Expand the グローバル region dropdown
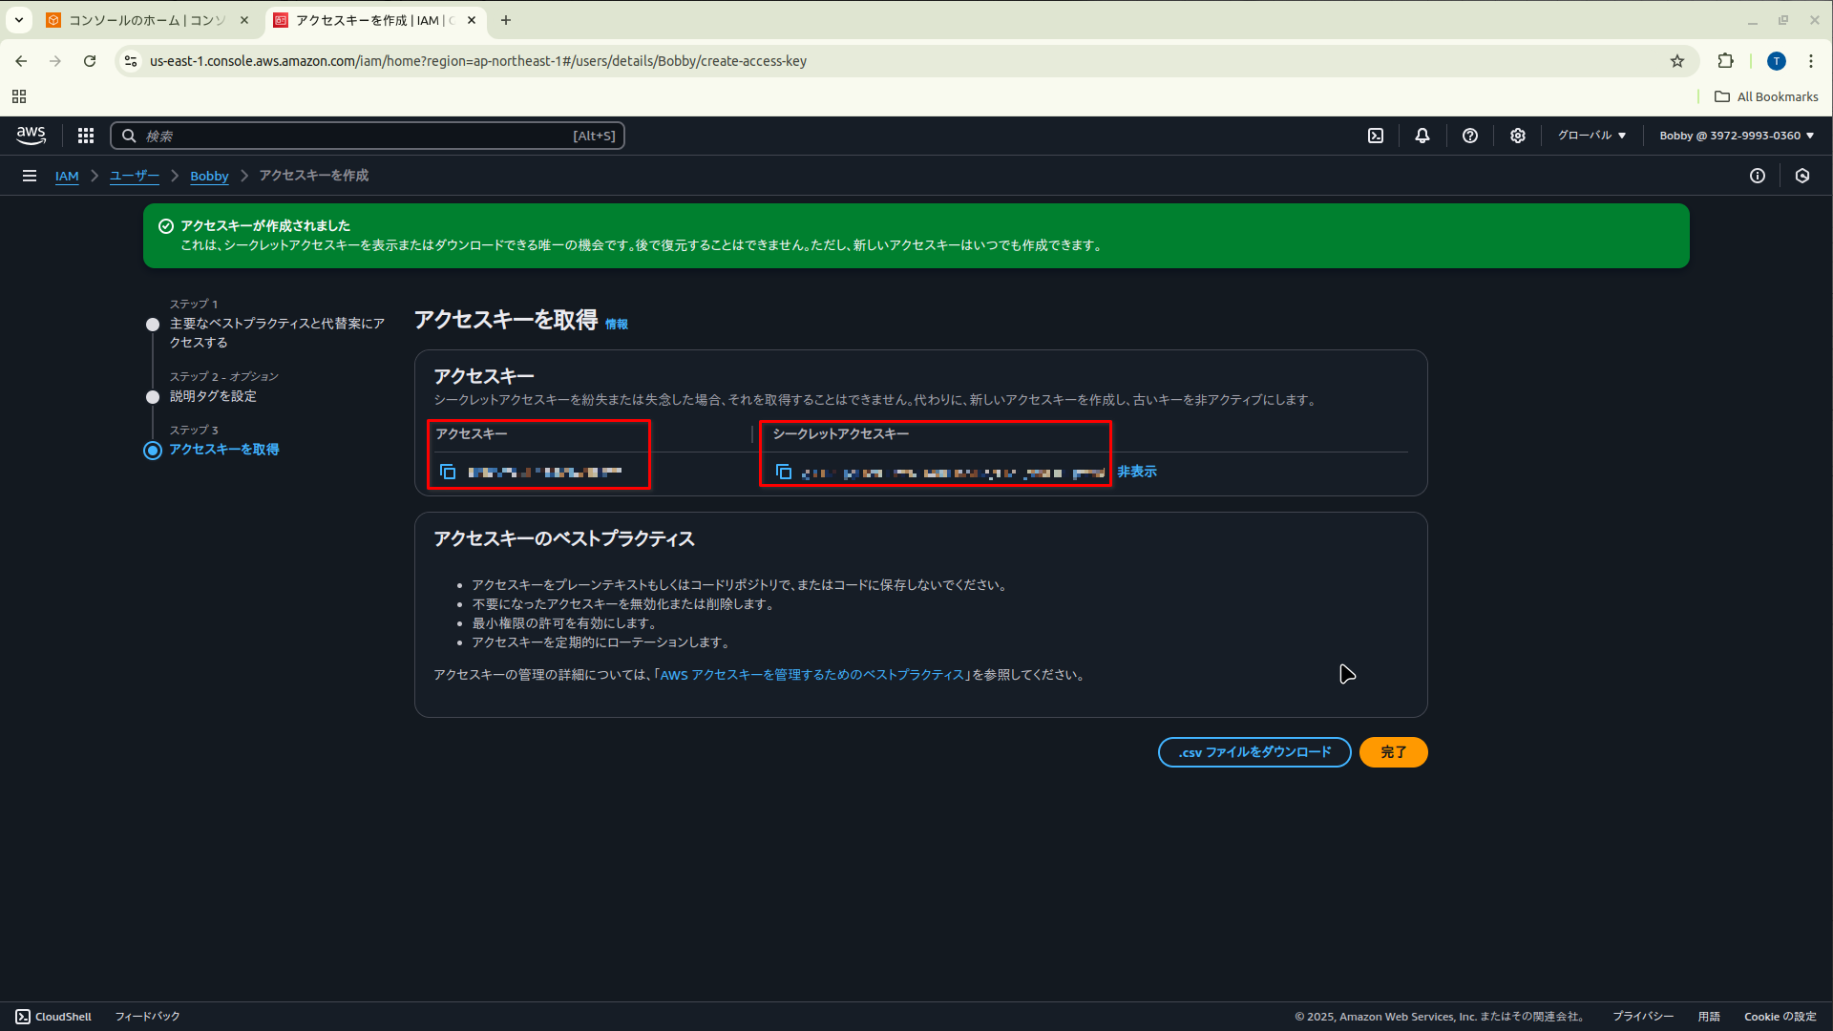Image resolution: width=1833 pixels, height=1031 pixels. [x=1591, y=136]
